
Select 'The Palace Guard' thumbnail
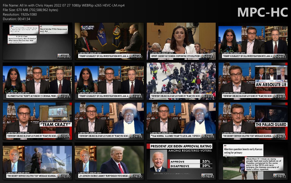pos(253,121)
